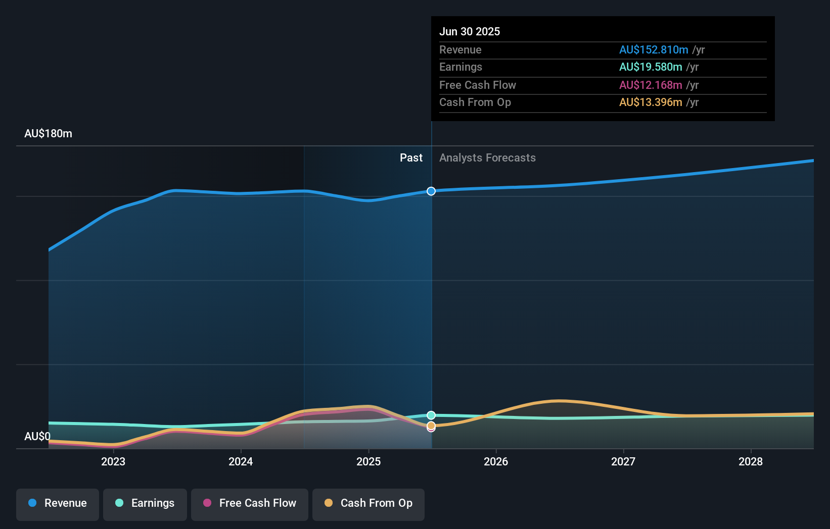Click the Cash From Op legend button
This screenshot has width=830, height=529.
368,503
